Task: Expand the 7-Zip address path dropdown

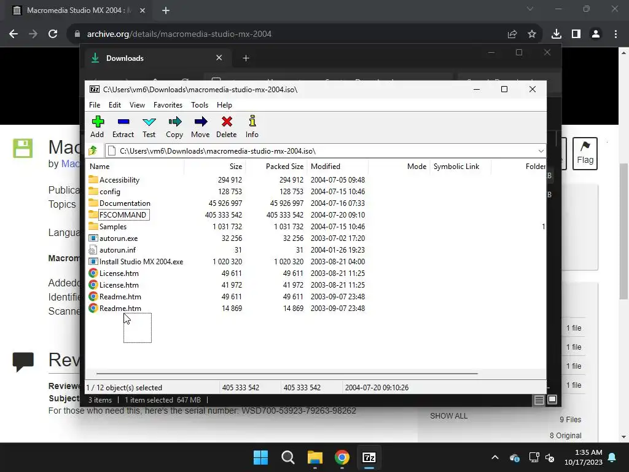Action: (541, 151)
